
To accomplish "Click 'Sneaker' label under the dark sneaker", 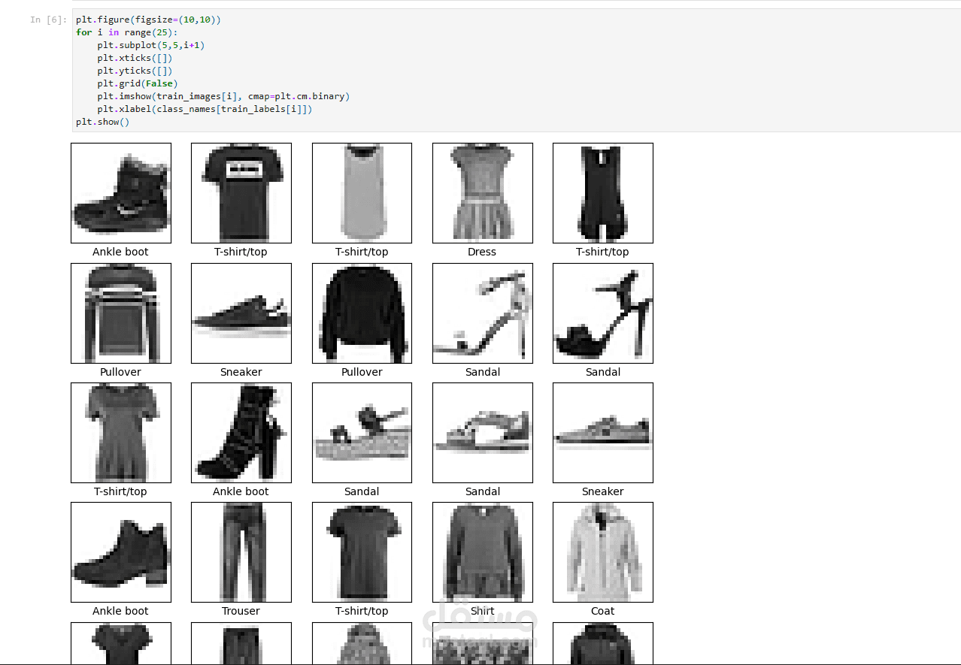I will tap(241, 372).
